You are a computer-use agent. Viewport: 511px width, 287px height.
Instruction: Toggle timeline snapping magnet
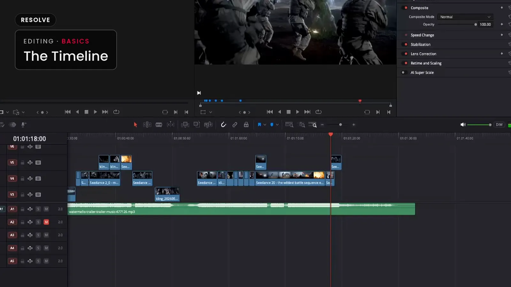[223, 125]
